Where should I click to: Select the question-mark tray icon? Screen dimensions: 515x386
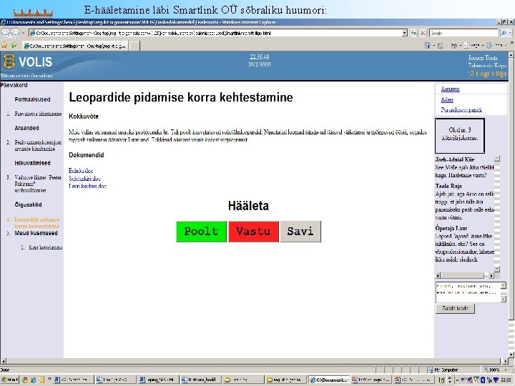coord(442,380)
